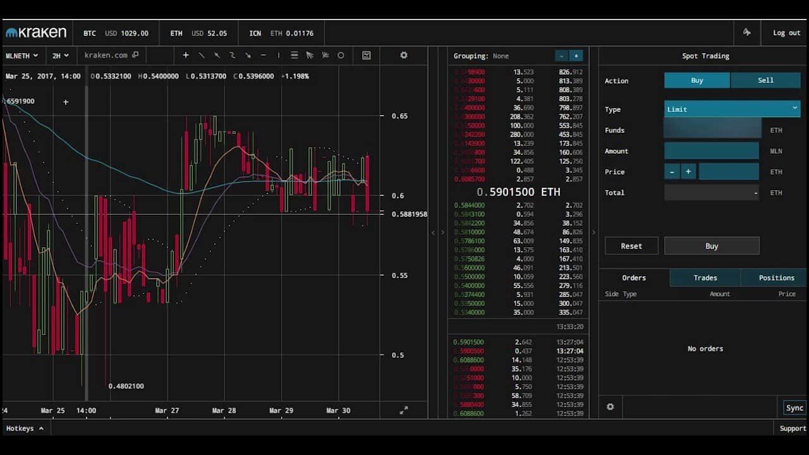Switch to the Orders tab
Screen dimensions: 809x455
pyautogui.click(x=634, y=277)
